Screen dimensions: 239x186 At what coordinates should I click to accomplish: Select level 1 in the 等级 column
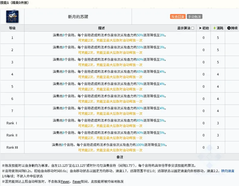[12, 38]
